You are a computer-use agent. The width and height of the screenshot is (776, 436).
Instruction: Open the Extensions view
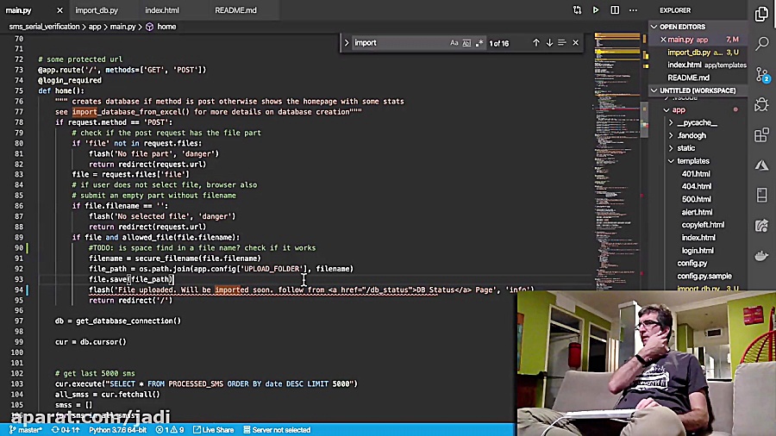point(761,135)
